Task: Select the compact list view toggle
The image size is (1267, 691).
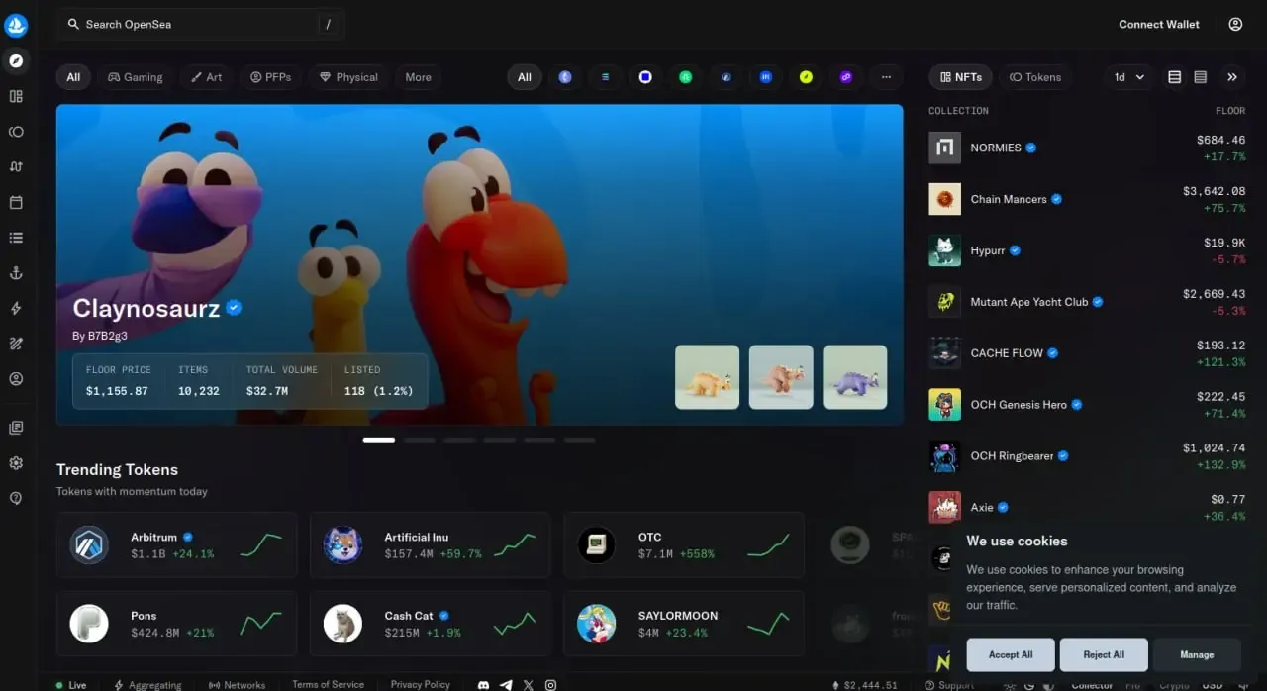Action: (1201, 77)
